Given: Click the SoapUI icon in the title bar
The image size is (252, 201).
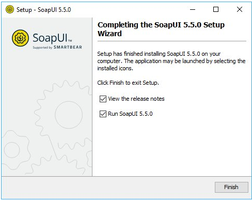Looking at the screenshot, I should click(10, 9).
